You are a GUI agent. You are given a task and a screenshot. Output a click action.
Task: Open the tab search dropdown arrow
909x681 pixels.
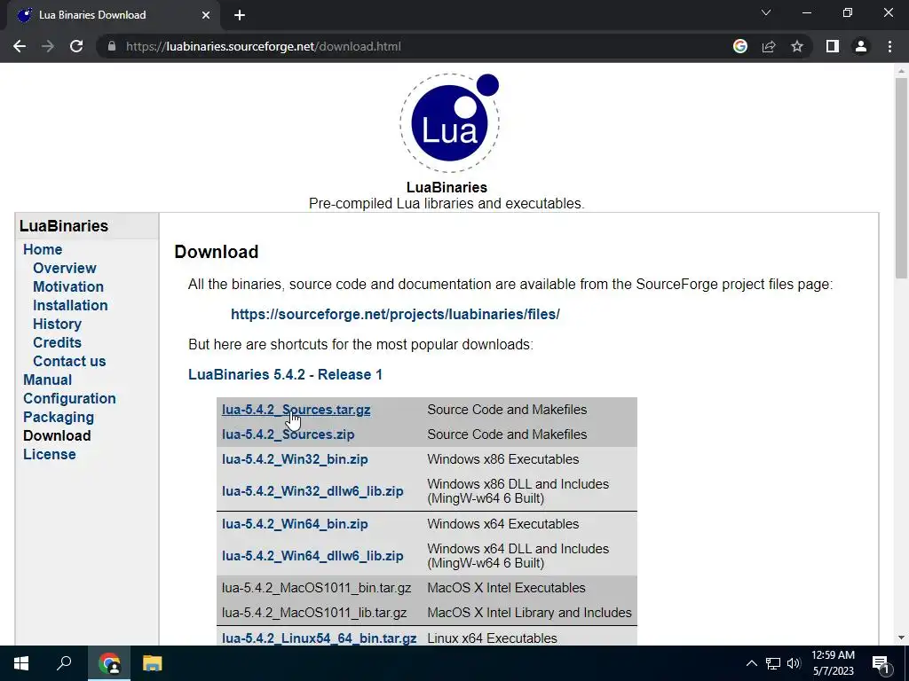point(766,12)
